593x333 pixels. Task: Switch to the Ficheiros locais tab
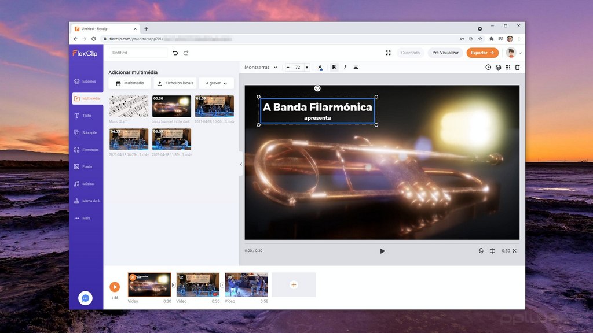point(175,83)
